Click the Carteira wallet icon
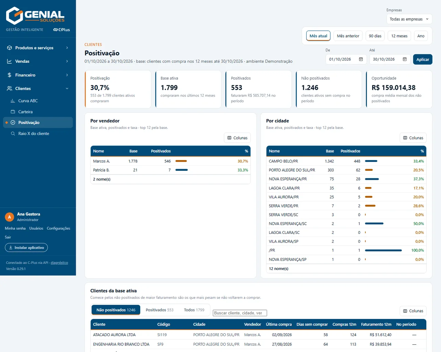Viewport: 441px width, 352px height. (13, 112)
